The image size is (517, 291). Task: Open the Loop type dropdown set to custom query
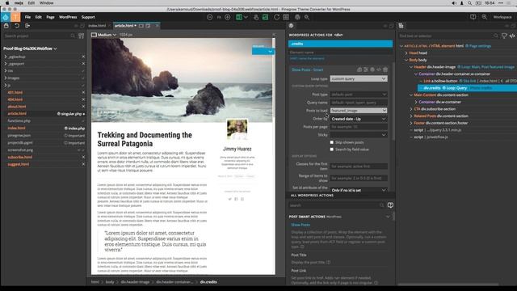(359, 79)
